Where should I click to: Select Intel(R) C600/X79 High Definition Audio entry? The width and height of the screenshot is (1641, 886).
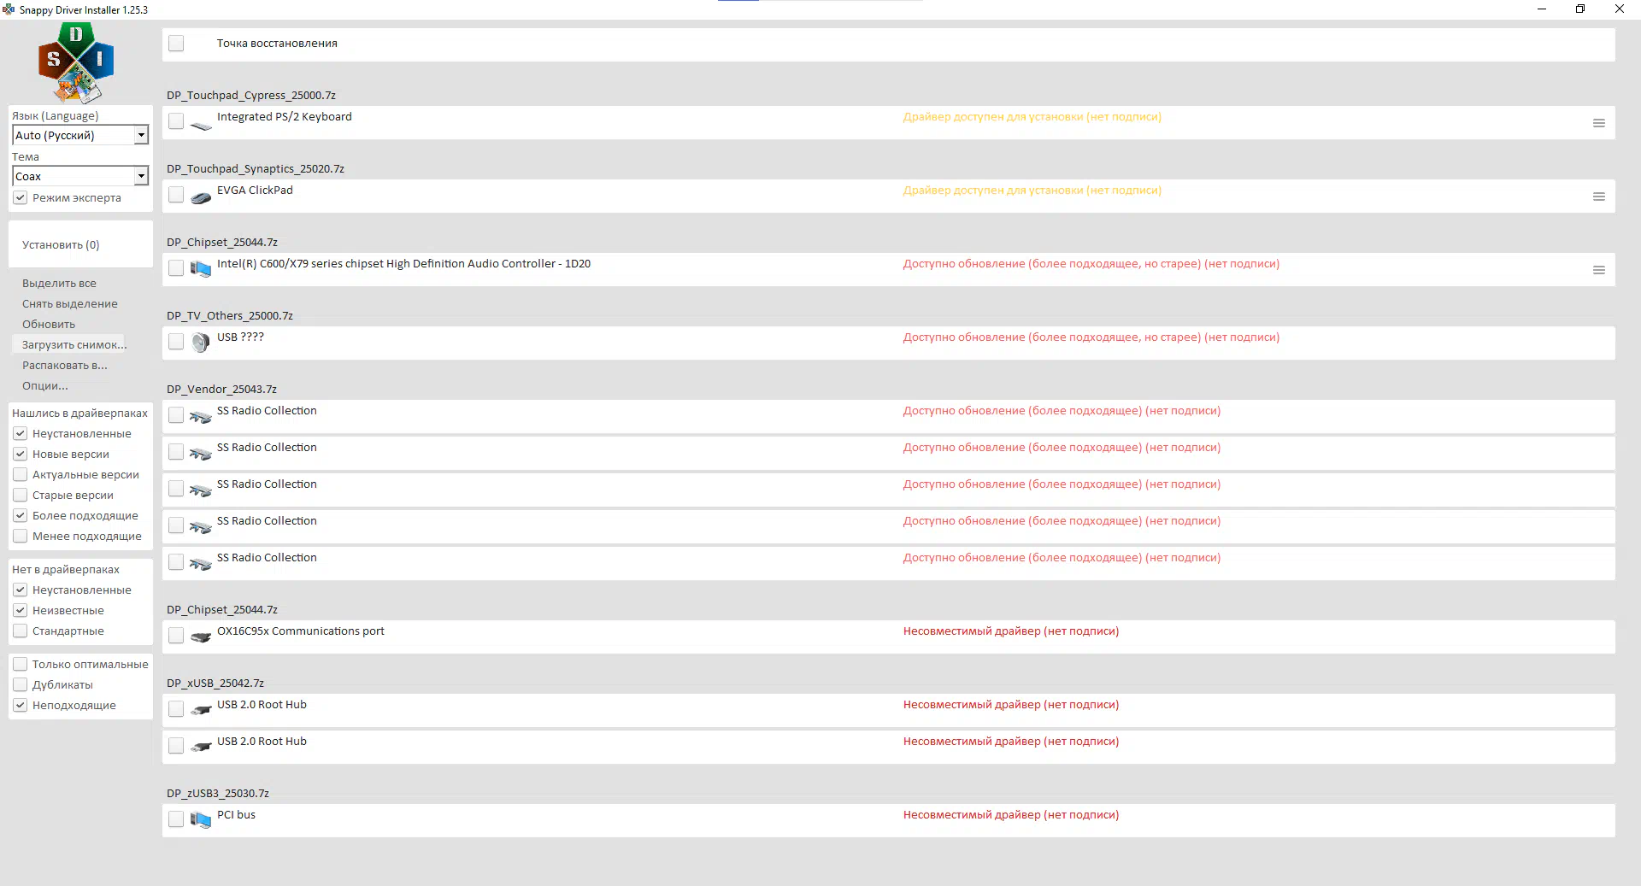click(x=889, y=270)
